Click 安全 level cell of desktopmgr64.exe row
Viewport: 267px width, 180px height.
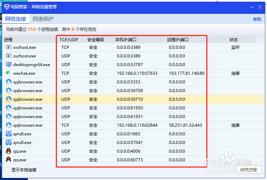(x=93, y=65)
